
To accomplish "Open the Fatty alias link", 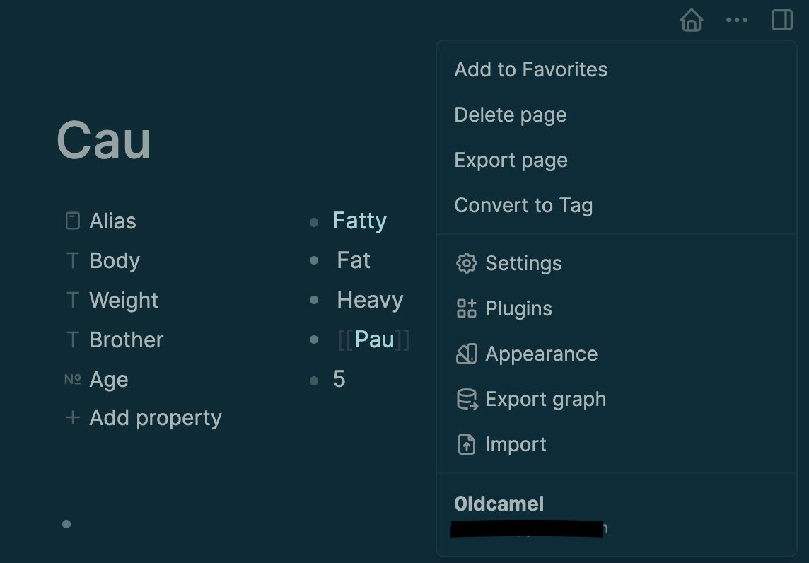I will click(359, 221).
